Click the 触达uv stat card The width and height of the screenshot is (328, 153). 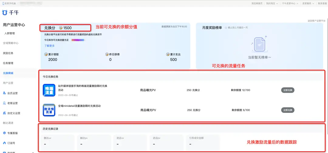[58, 143]
